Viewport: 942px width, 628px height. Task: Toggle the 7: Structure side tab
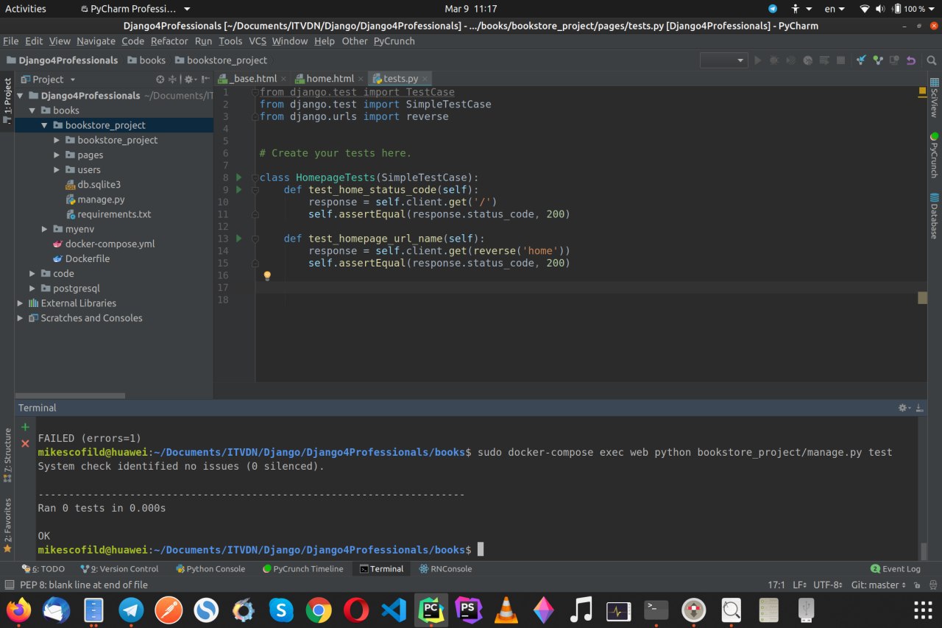point(7,455)
